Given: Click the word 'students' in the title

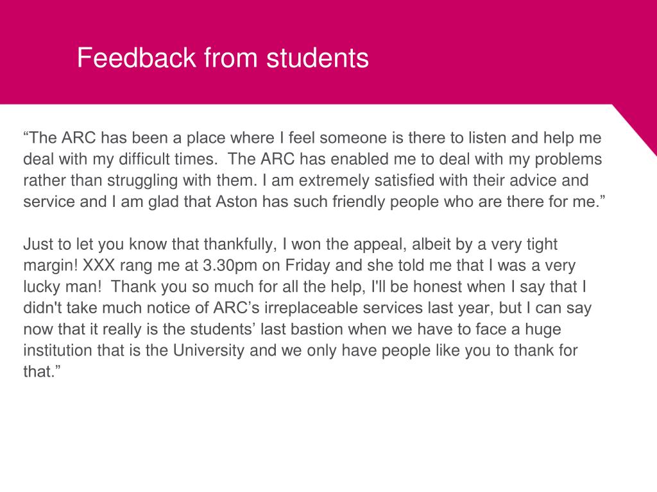Looking at the screenshot, I should click(318, 58).
